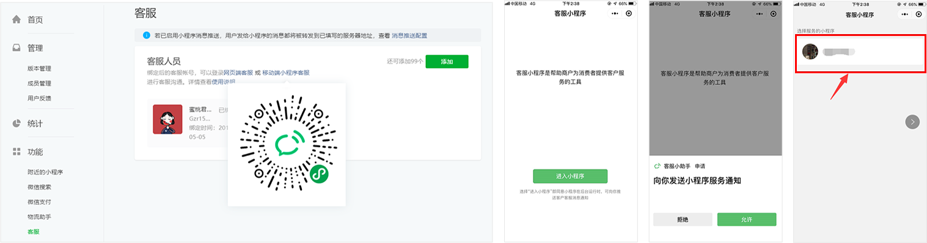
Task: Open 物流助手 in the sidebar
Action: tap(39, 216)
